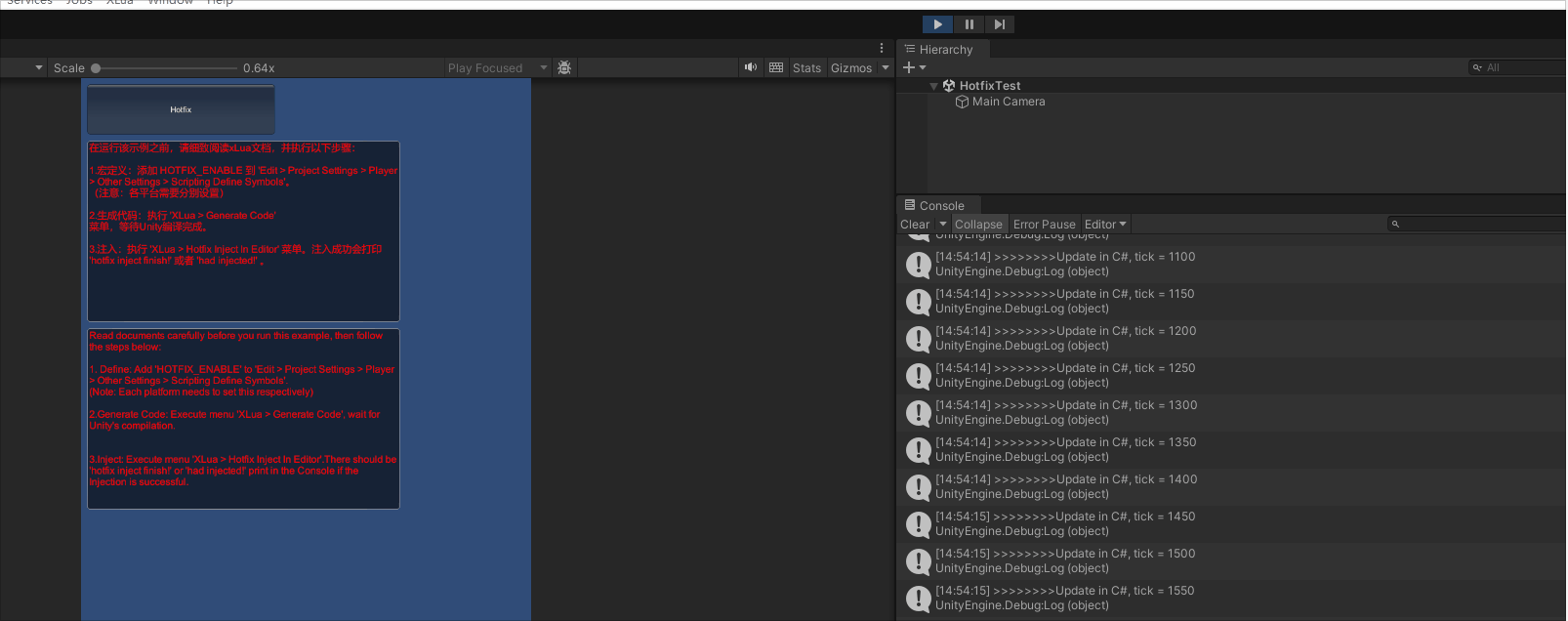
Task: Open the Clear options dropdown arrow
Action: click(943, 225)
